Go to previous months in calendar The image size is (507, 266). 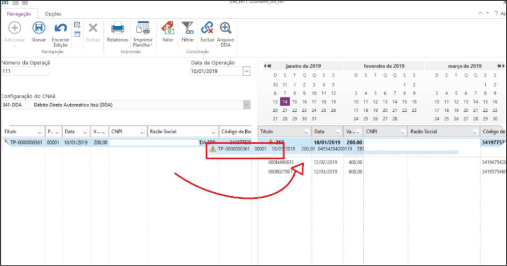pyautogui.click(x=268, y=66)
